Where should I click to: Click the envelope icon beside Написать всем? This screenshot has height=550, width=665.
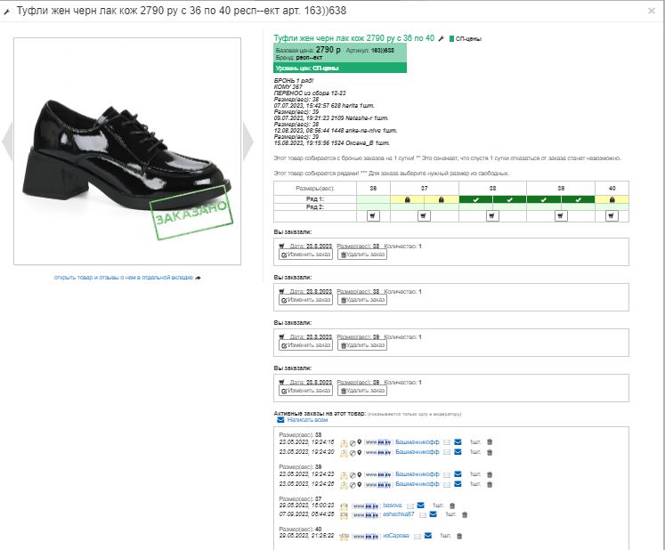tap(280, 420)
